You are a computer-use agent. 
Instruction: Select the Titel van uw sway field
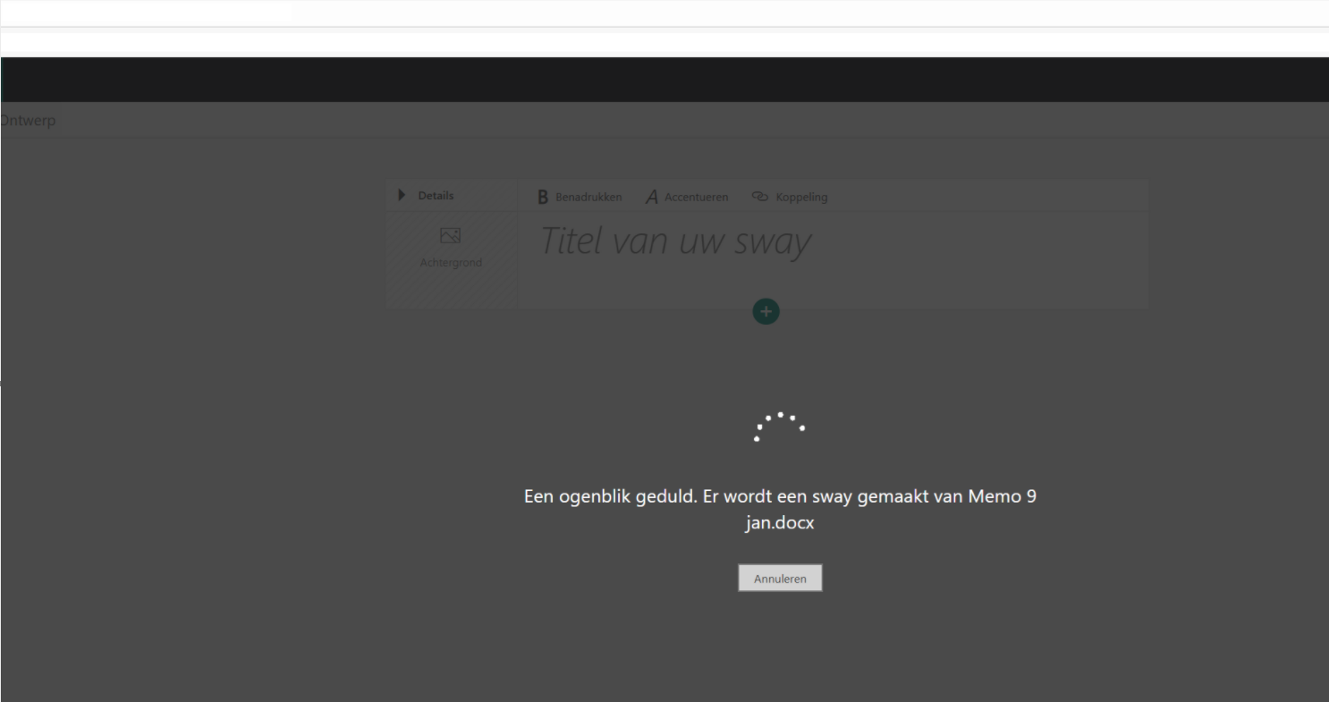coord(675,241)
